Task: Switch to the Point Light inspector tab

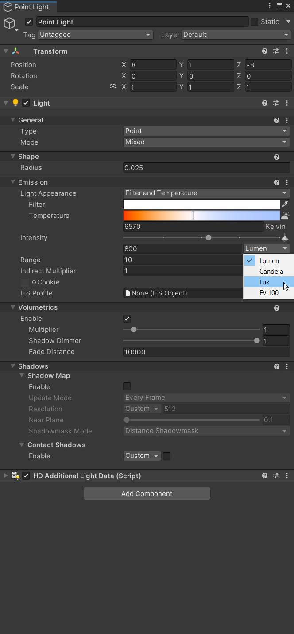Action: coord(28,7)
